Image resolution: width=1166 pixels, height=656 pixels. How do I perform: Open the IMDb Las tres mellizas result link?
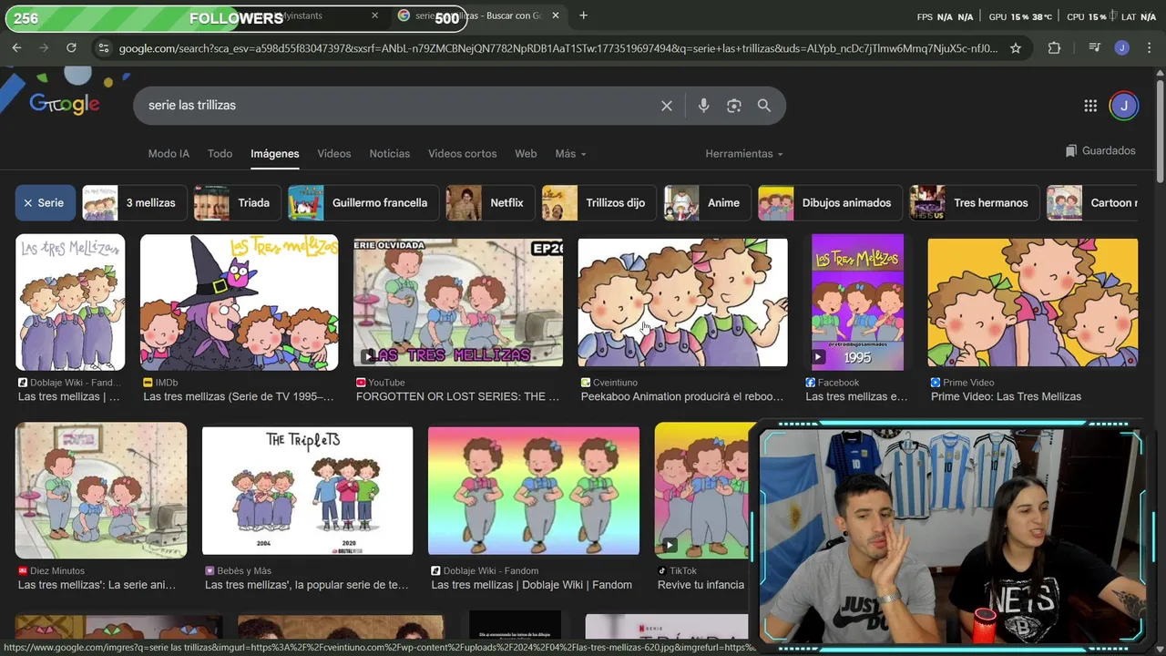(239, 397)
